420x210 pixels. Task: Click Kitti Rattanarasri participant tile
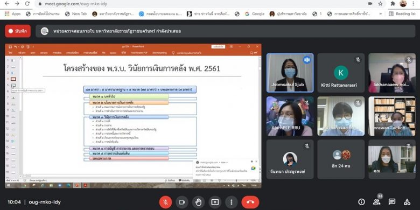341,73
